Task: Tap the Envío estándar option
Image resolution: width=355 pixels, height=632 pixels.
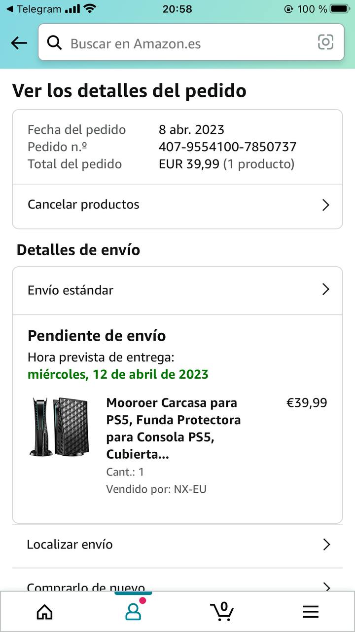Action: [71, 290]
